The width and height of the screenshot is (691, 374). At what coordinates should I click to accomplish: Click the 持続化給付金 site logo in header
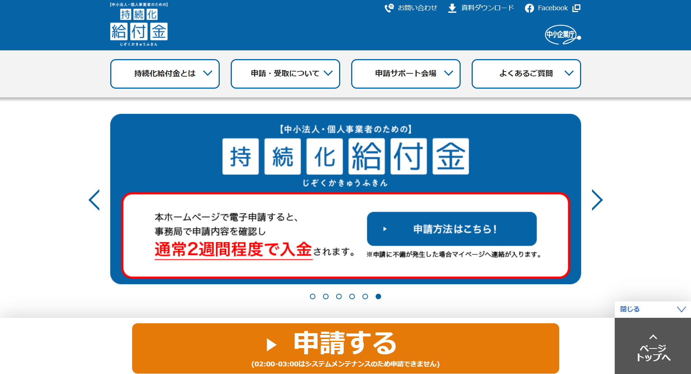click(139, 25)
